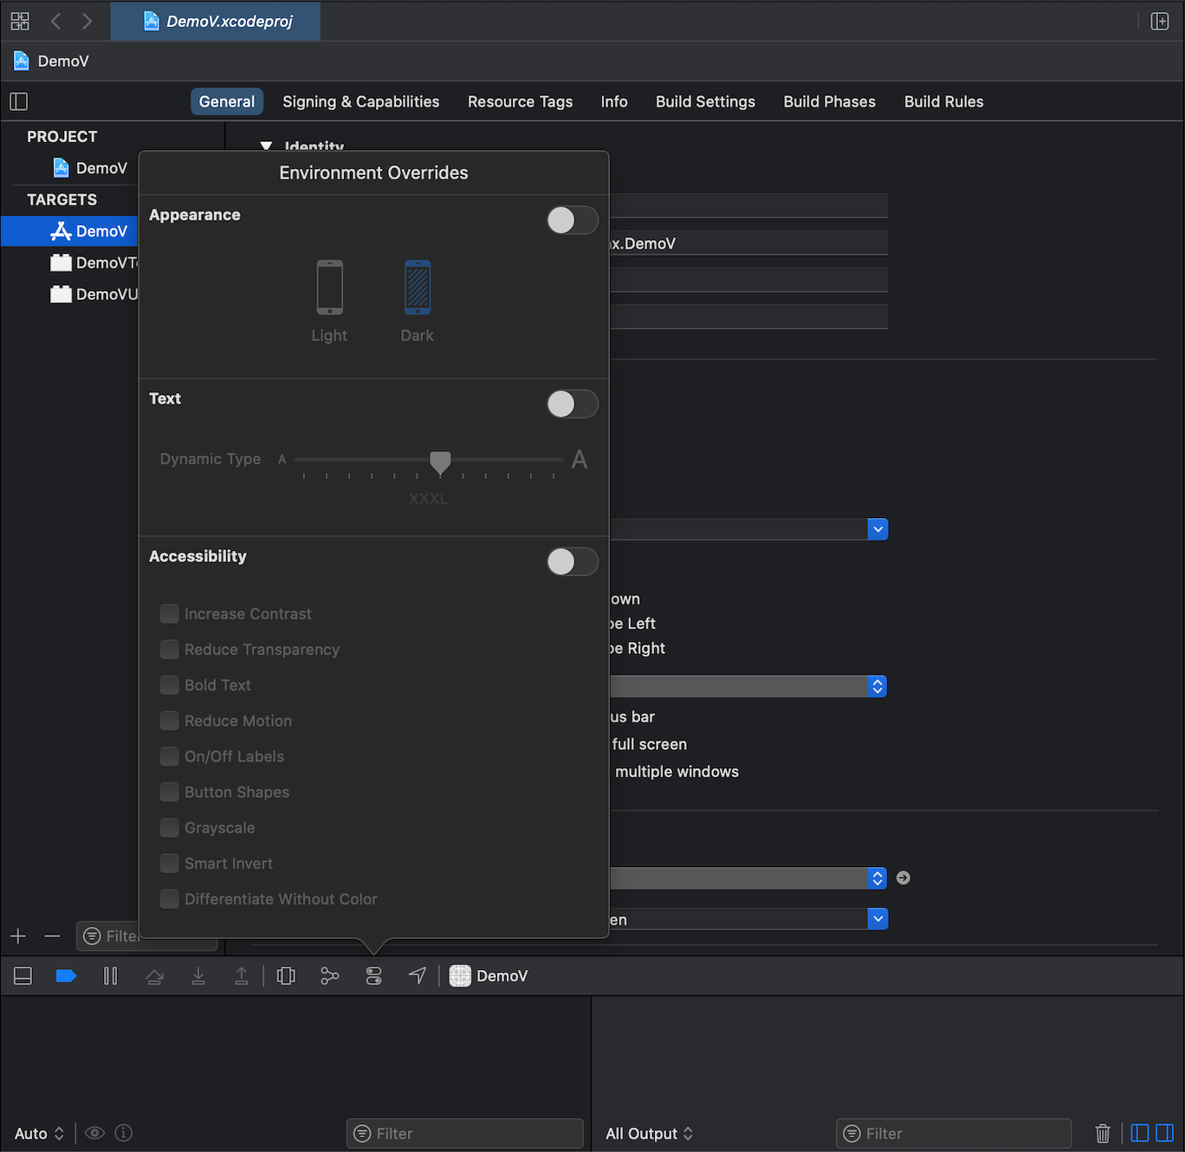Click the Debug View Hierarchy icon
Viewport: 1185px width, 1152px height.
pyautogui.click(x=286, y=976)
